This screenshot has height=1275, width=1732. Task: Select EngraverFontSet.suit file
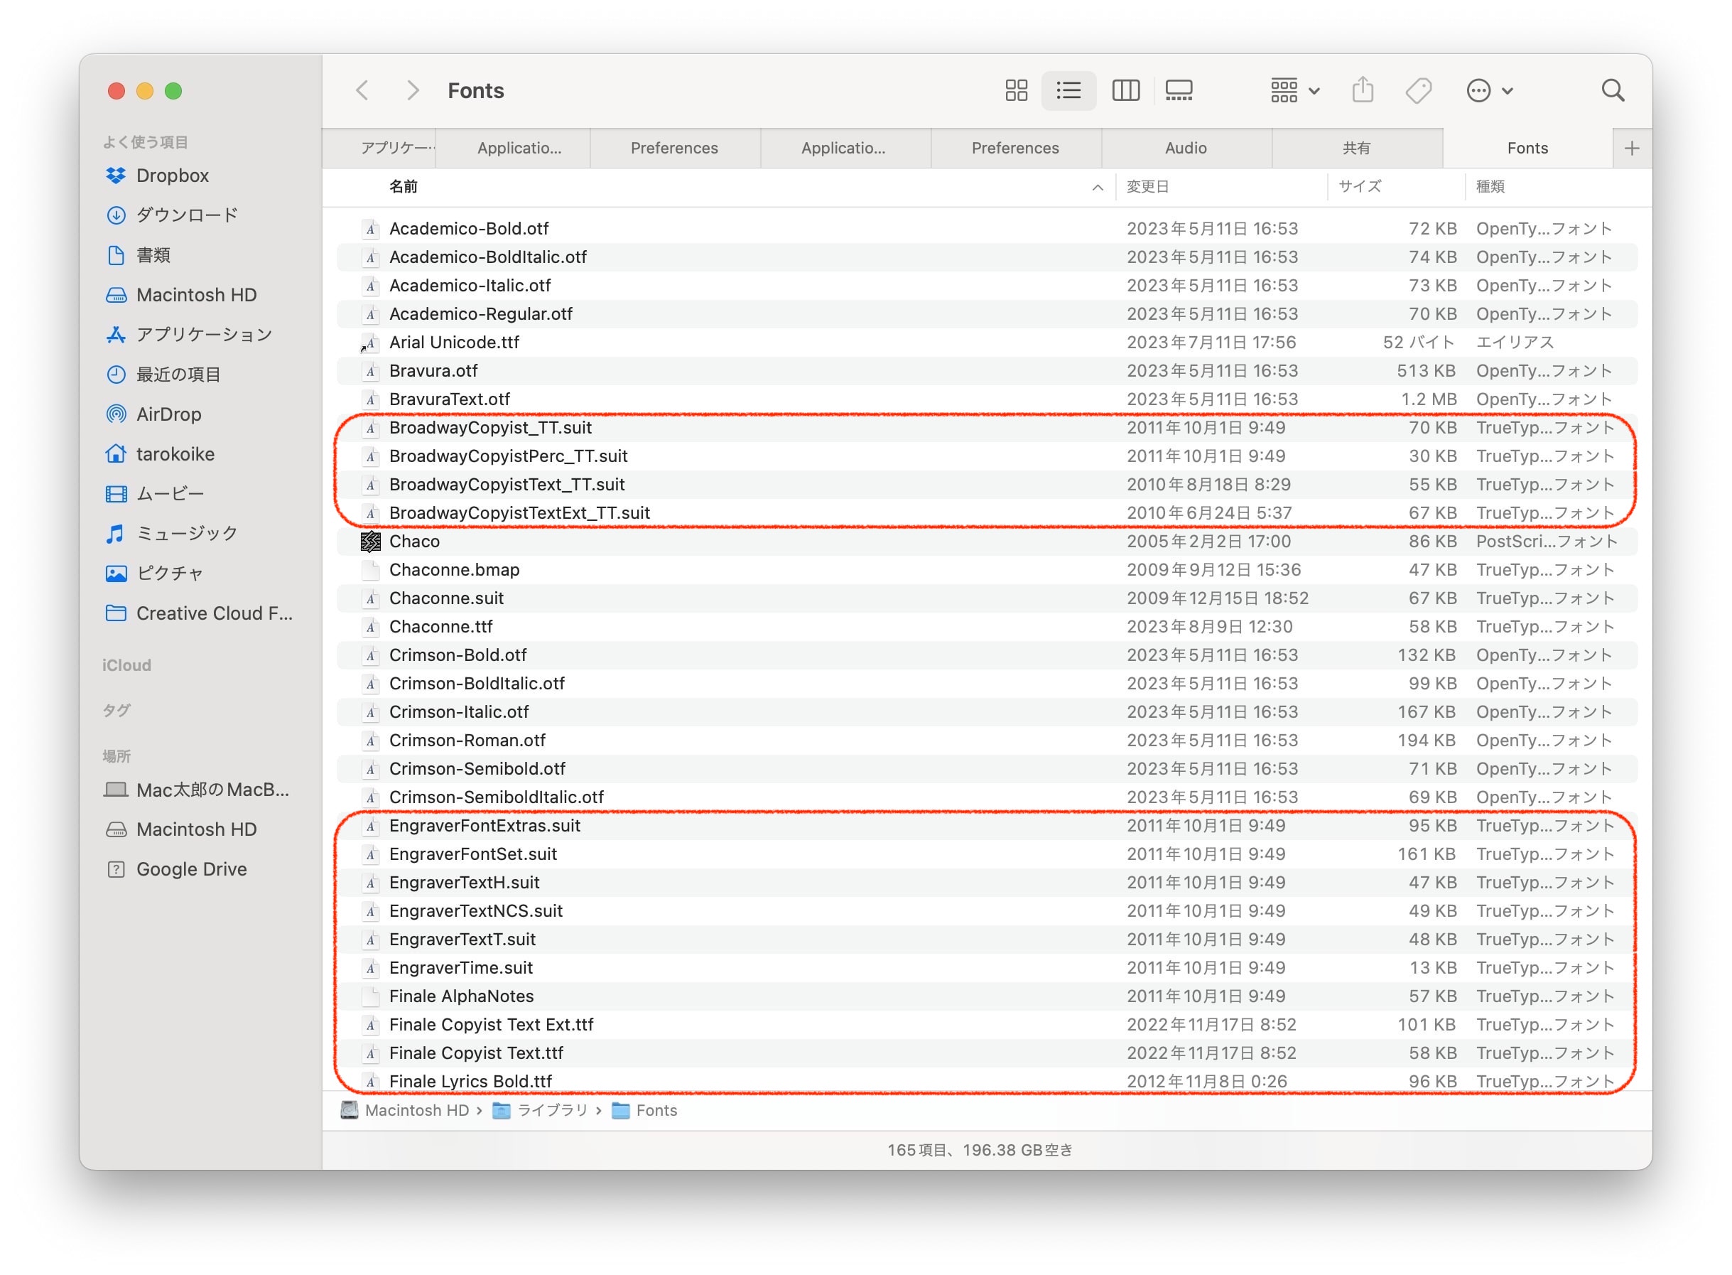(x=987, y=854)
